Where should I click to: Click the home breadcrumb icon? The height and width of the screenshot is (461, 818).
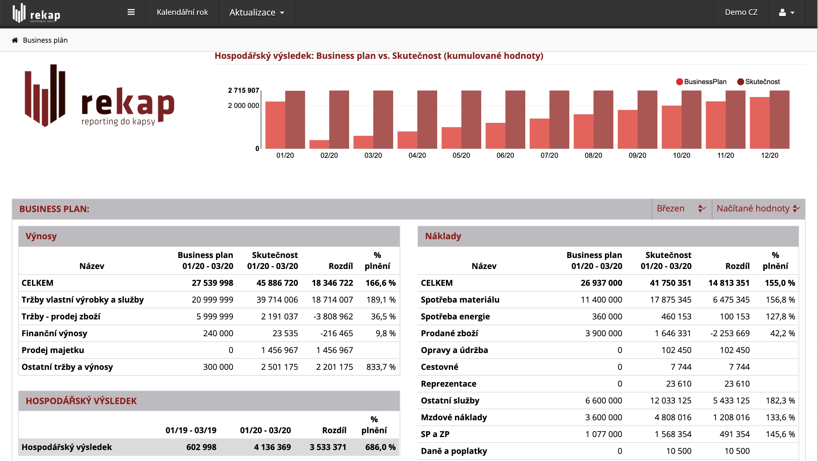(x=15, y=40)
